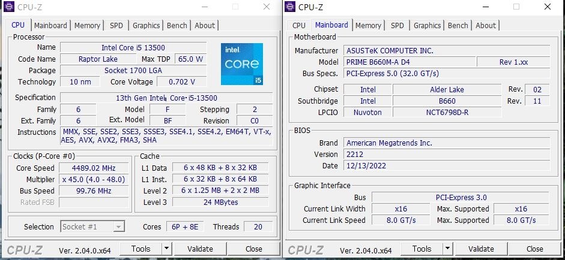Image resolution: width=565 pixels, height=260 pixels.
Task: Click the package value 'Socket 1700 LGA'
Action: coord(133,71)
